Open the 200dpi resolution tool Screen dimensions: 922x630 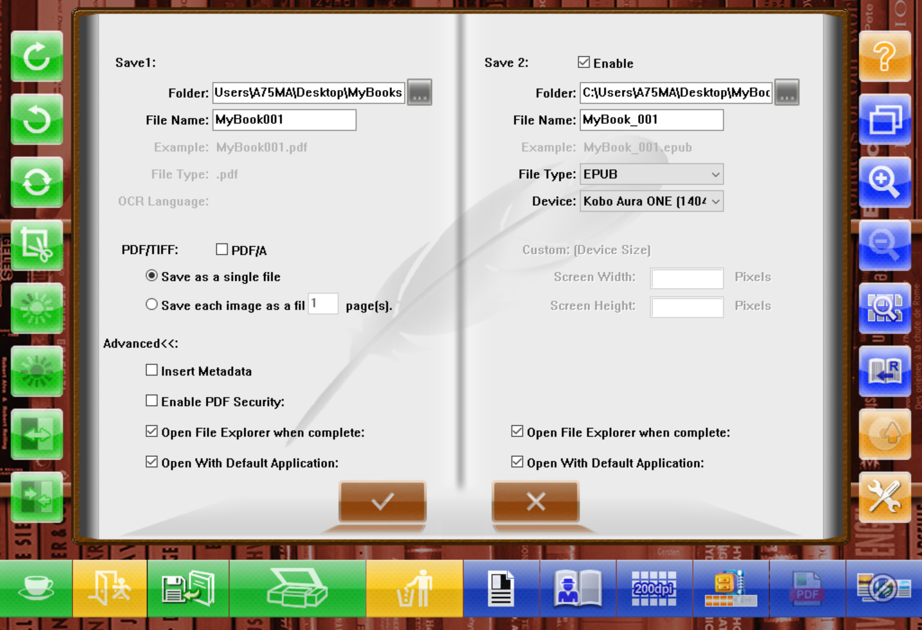pos(654,588)
